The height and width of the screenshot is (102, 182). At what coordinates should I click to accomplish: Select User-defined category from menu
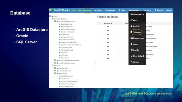click(x=137, y=56)
